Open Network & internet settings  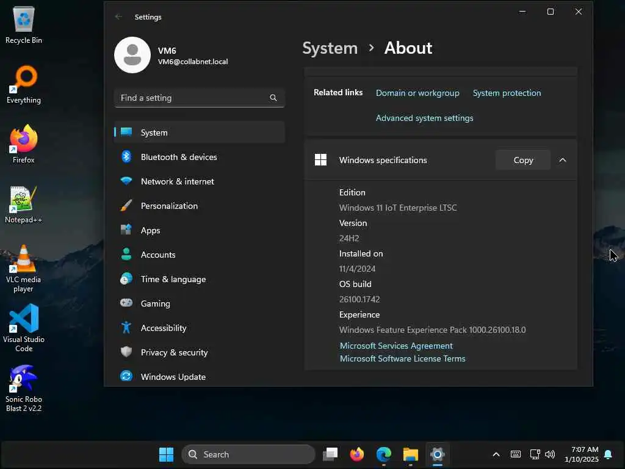200,181
